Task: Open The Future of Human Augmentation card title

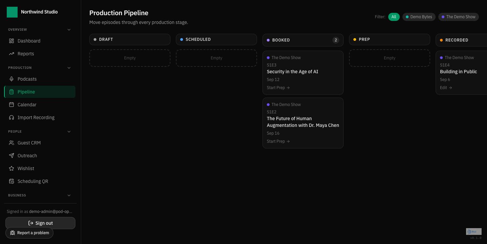Action: coord(303,122)
